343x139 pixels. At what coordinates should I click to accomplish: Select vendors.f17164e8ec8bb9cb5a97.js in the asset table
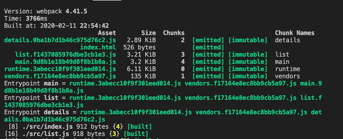(60, 76)
